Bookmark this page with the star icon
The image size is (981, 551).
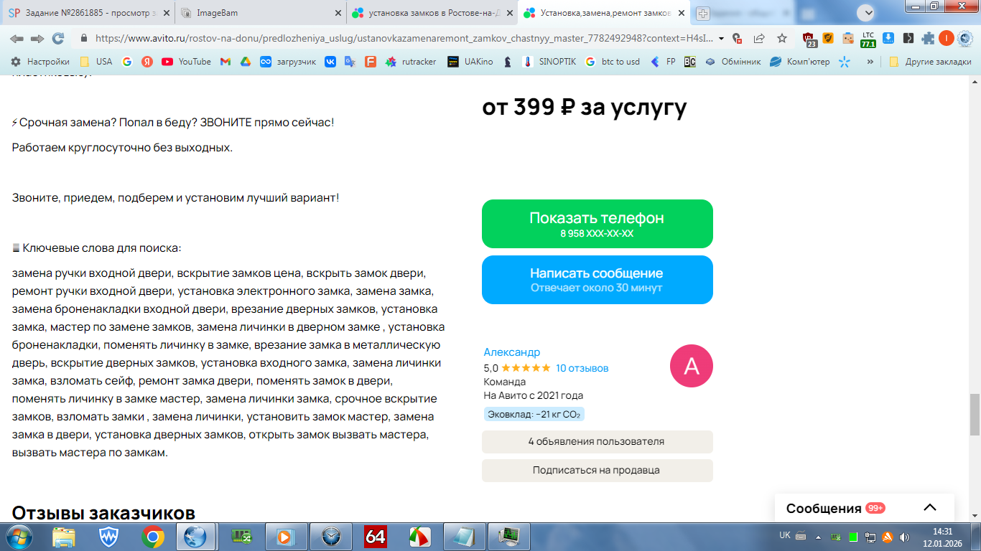point(782,38)
